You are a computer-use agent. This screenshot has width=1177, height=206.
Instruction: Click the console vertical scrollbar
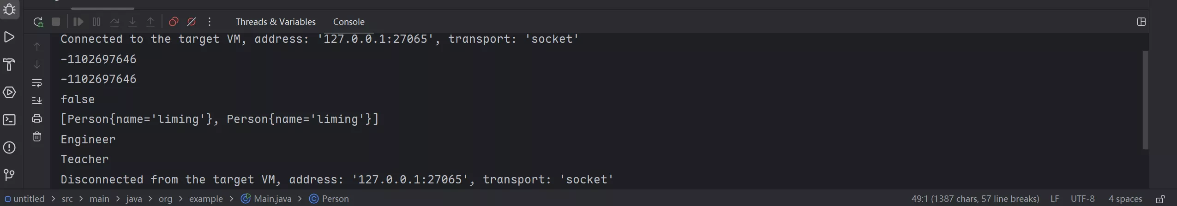coord(1145,100)
